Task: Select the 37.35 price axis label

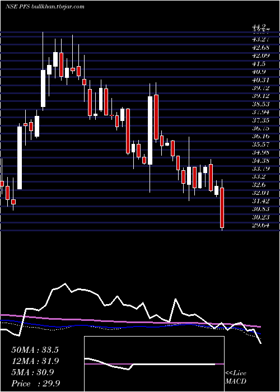Action: click(x=260, y=120)
